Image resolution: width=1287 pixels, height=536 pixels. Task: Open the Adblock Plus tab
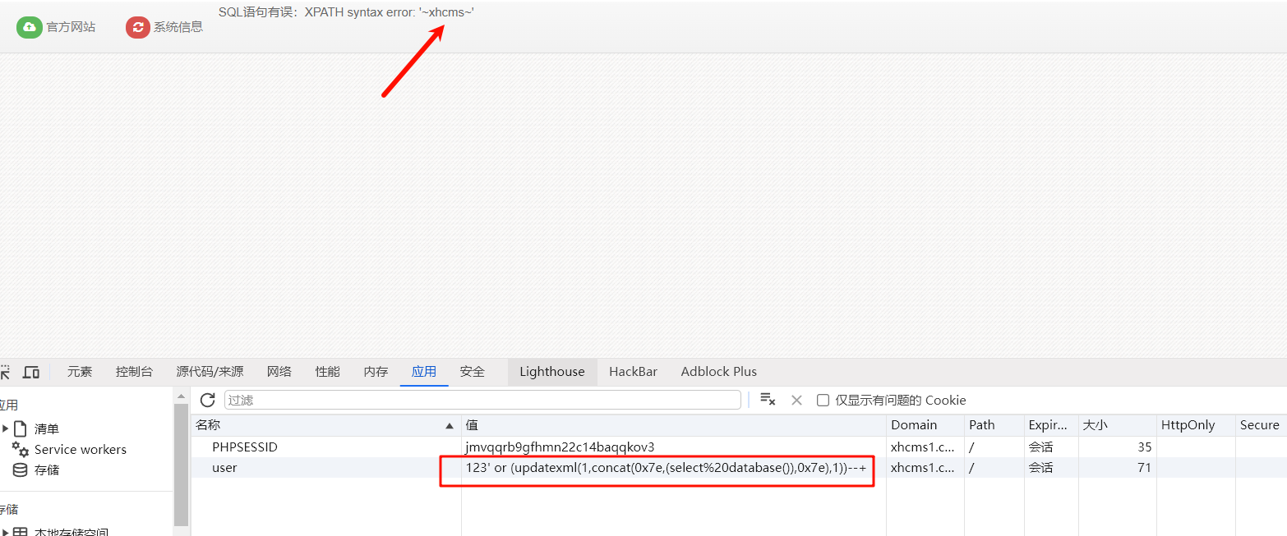(x=719, y=372)
